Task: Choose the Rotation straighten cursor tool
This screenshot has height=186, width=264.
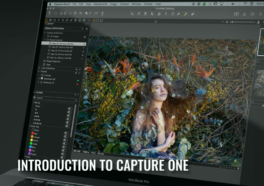Action: click(159, 14)
